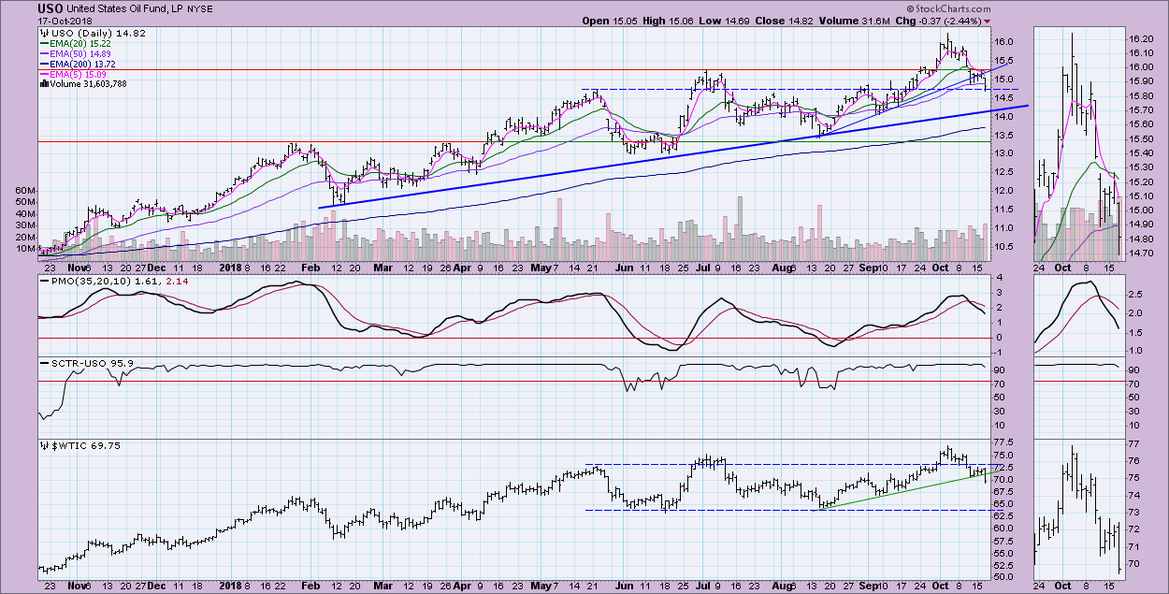Click the PMO zoom thumbnail panel
This screenshot has width=1169, height=594.
coord(1078,315)
